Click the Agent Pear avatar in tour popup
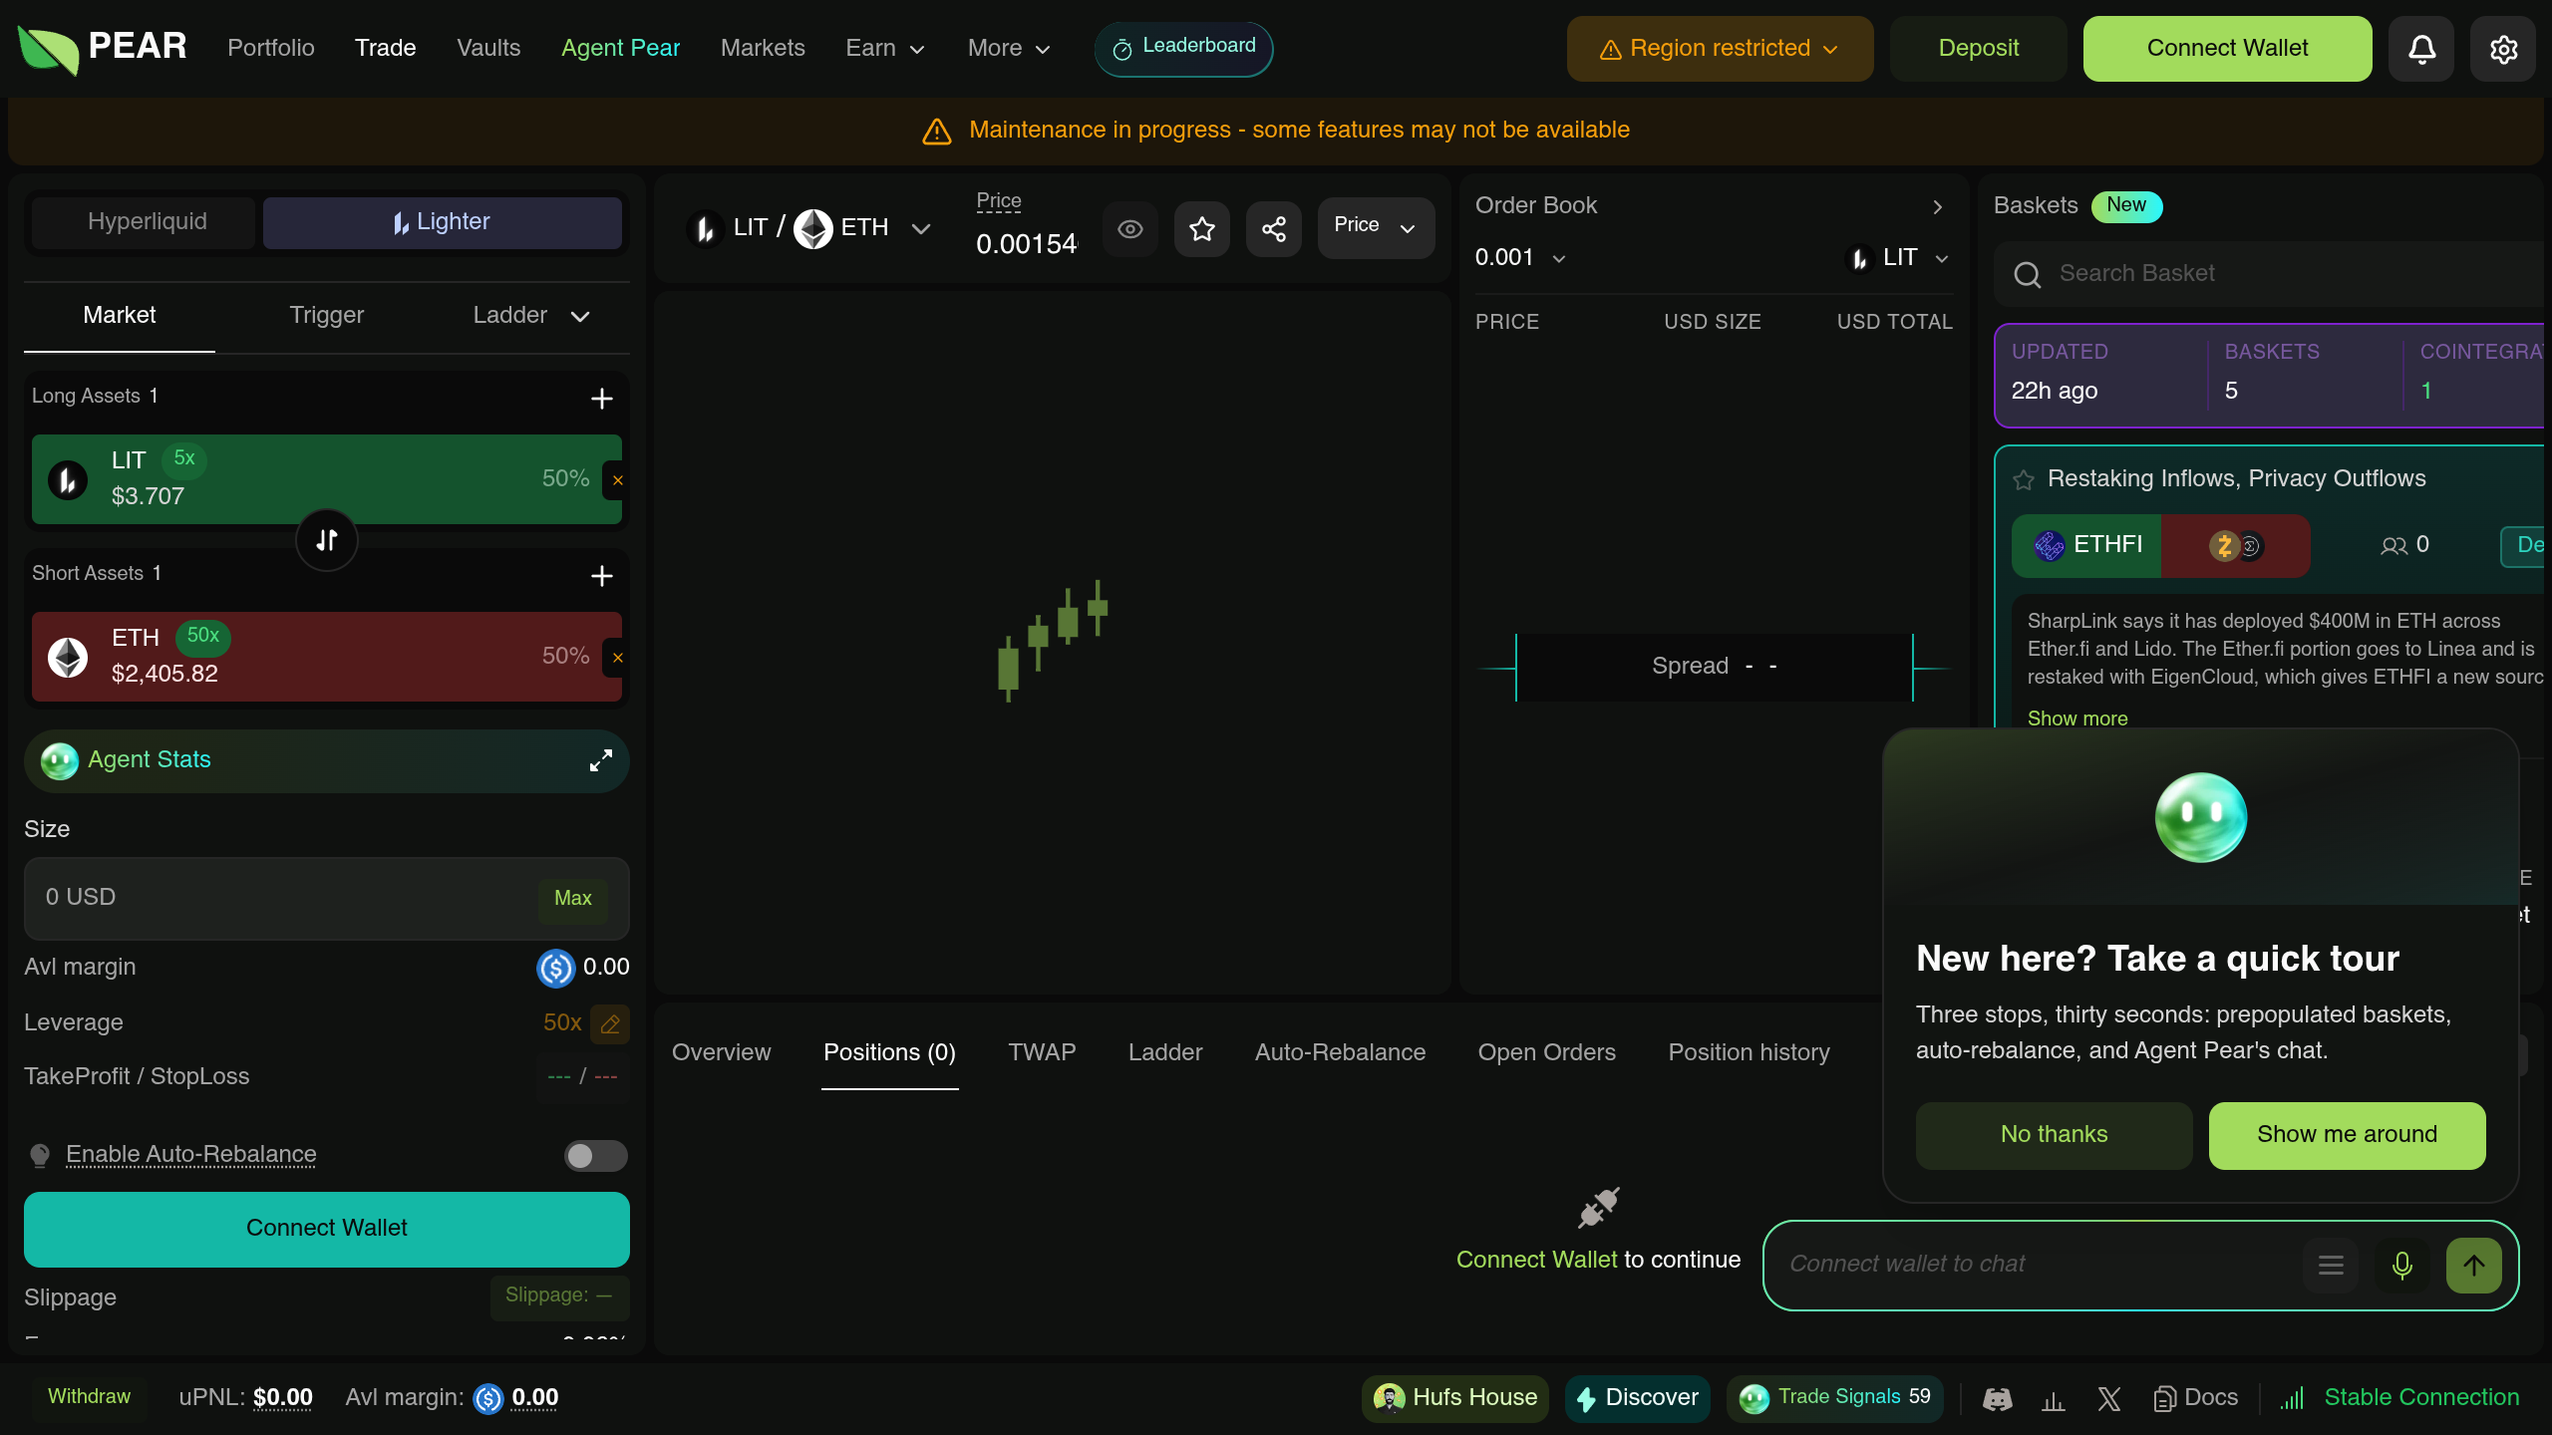This screenshot has height=1435, width=2552. coord(2200,817)
